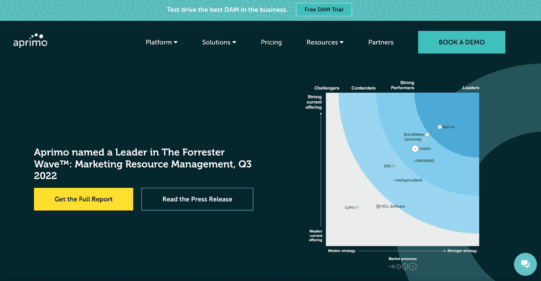Viewport: 541px width, 281px height.
Task: Click the Leaders label above the chart
Action: (471, 88)
